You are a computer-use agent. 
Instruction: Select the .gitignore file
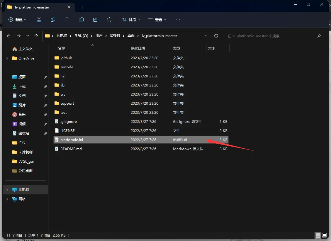click(141, 121)
